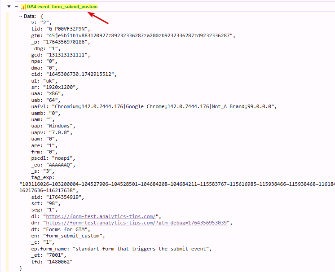Click the _dbg value 1
Image resolution: width=335 pixels, height=272 pixels.
click(x=53, y=48)
